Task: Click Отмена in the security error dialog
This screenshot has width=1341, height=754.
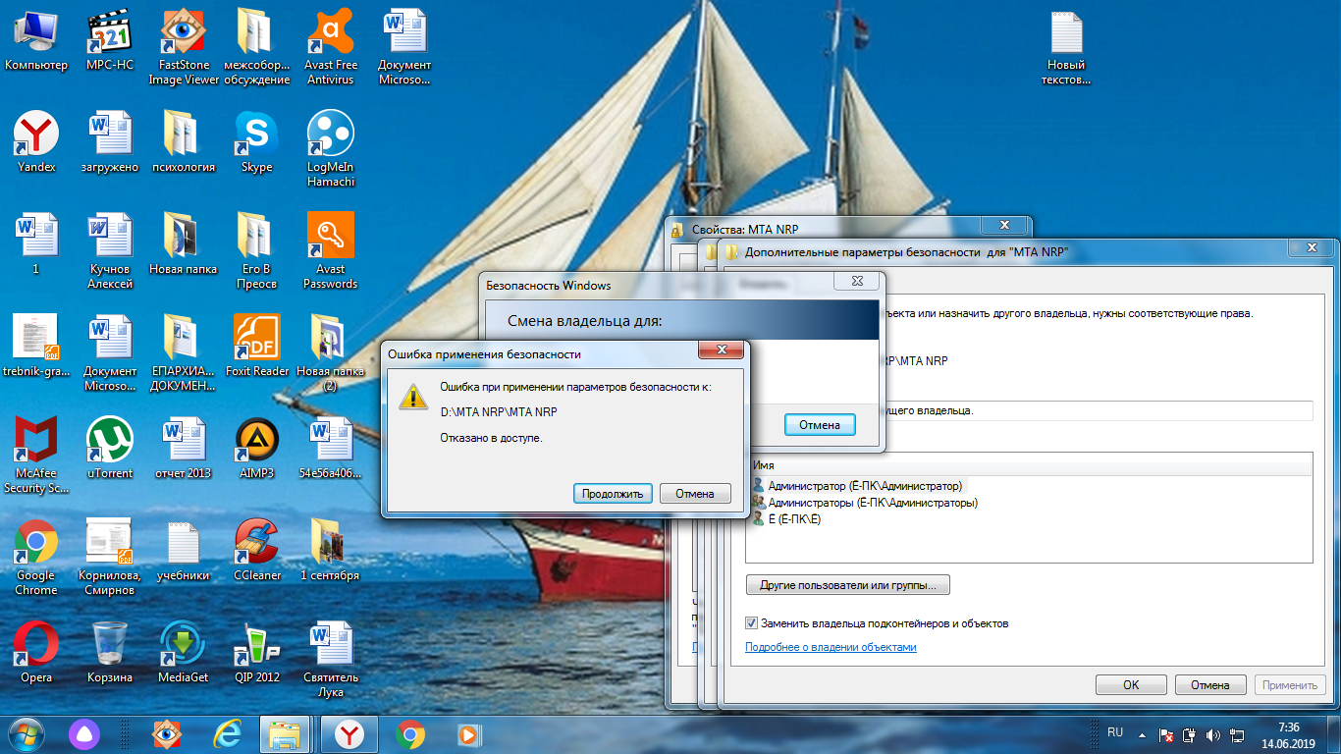Action: 695,494
